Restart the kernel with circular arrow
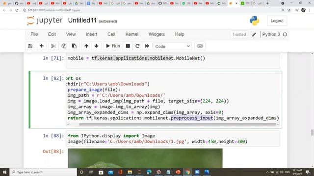The height and width of the screenshot is (176, 314). point(137,46)
